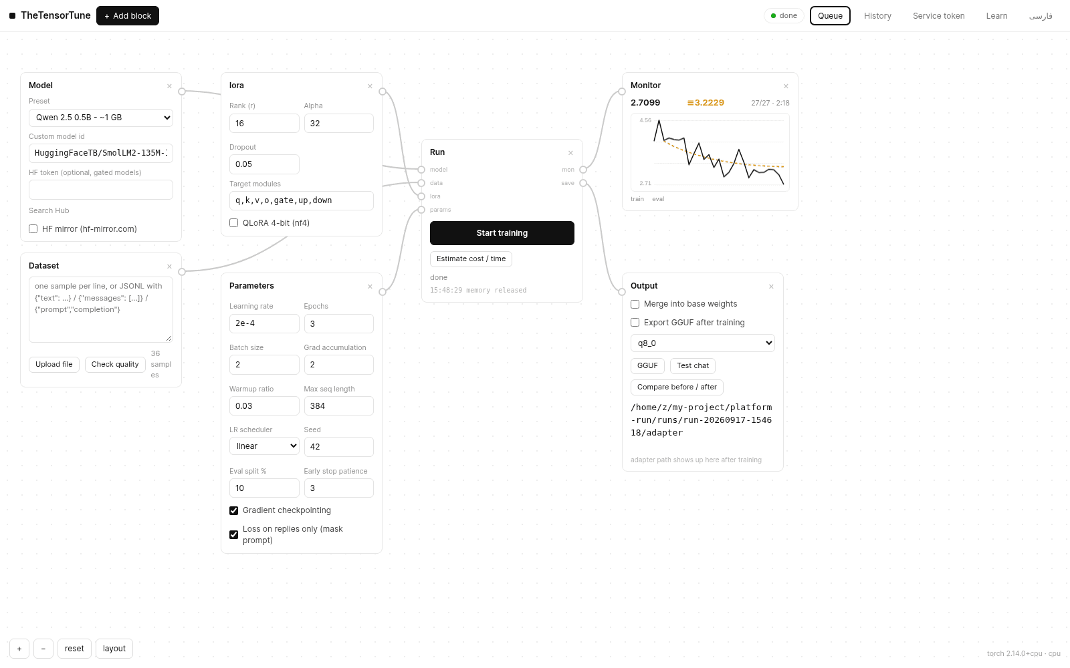Enable QLoRA 4-bit (nf4) checkbox
Screen dimensions: 1070x668
234,223
